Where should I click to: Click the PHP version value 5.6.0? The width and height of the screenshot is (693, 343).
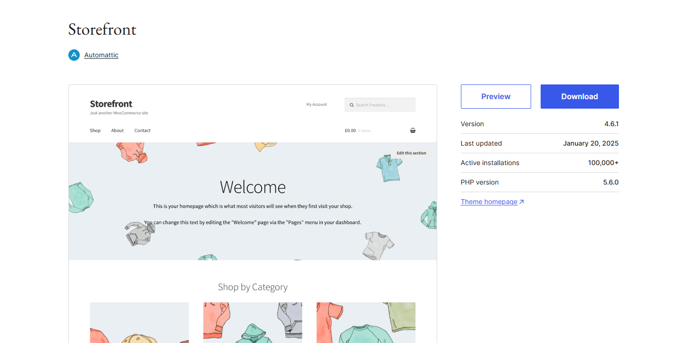tap(611, 182)
